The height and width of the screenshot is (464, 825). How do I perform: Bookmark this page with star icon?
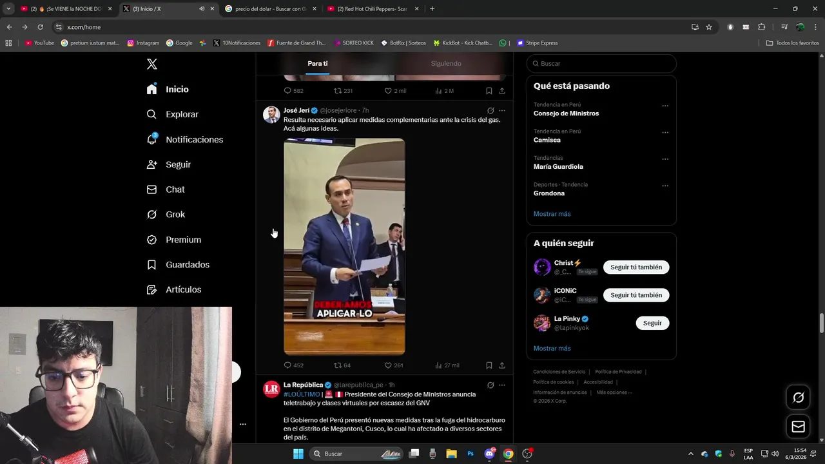709,27
